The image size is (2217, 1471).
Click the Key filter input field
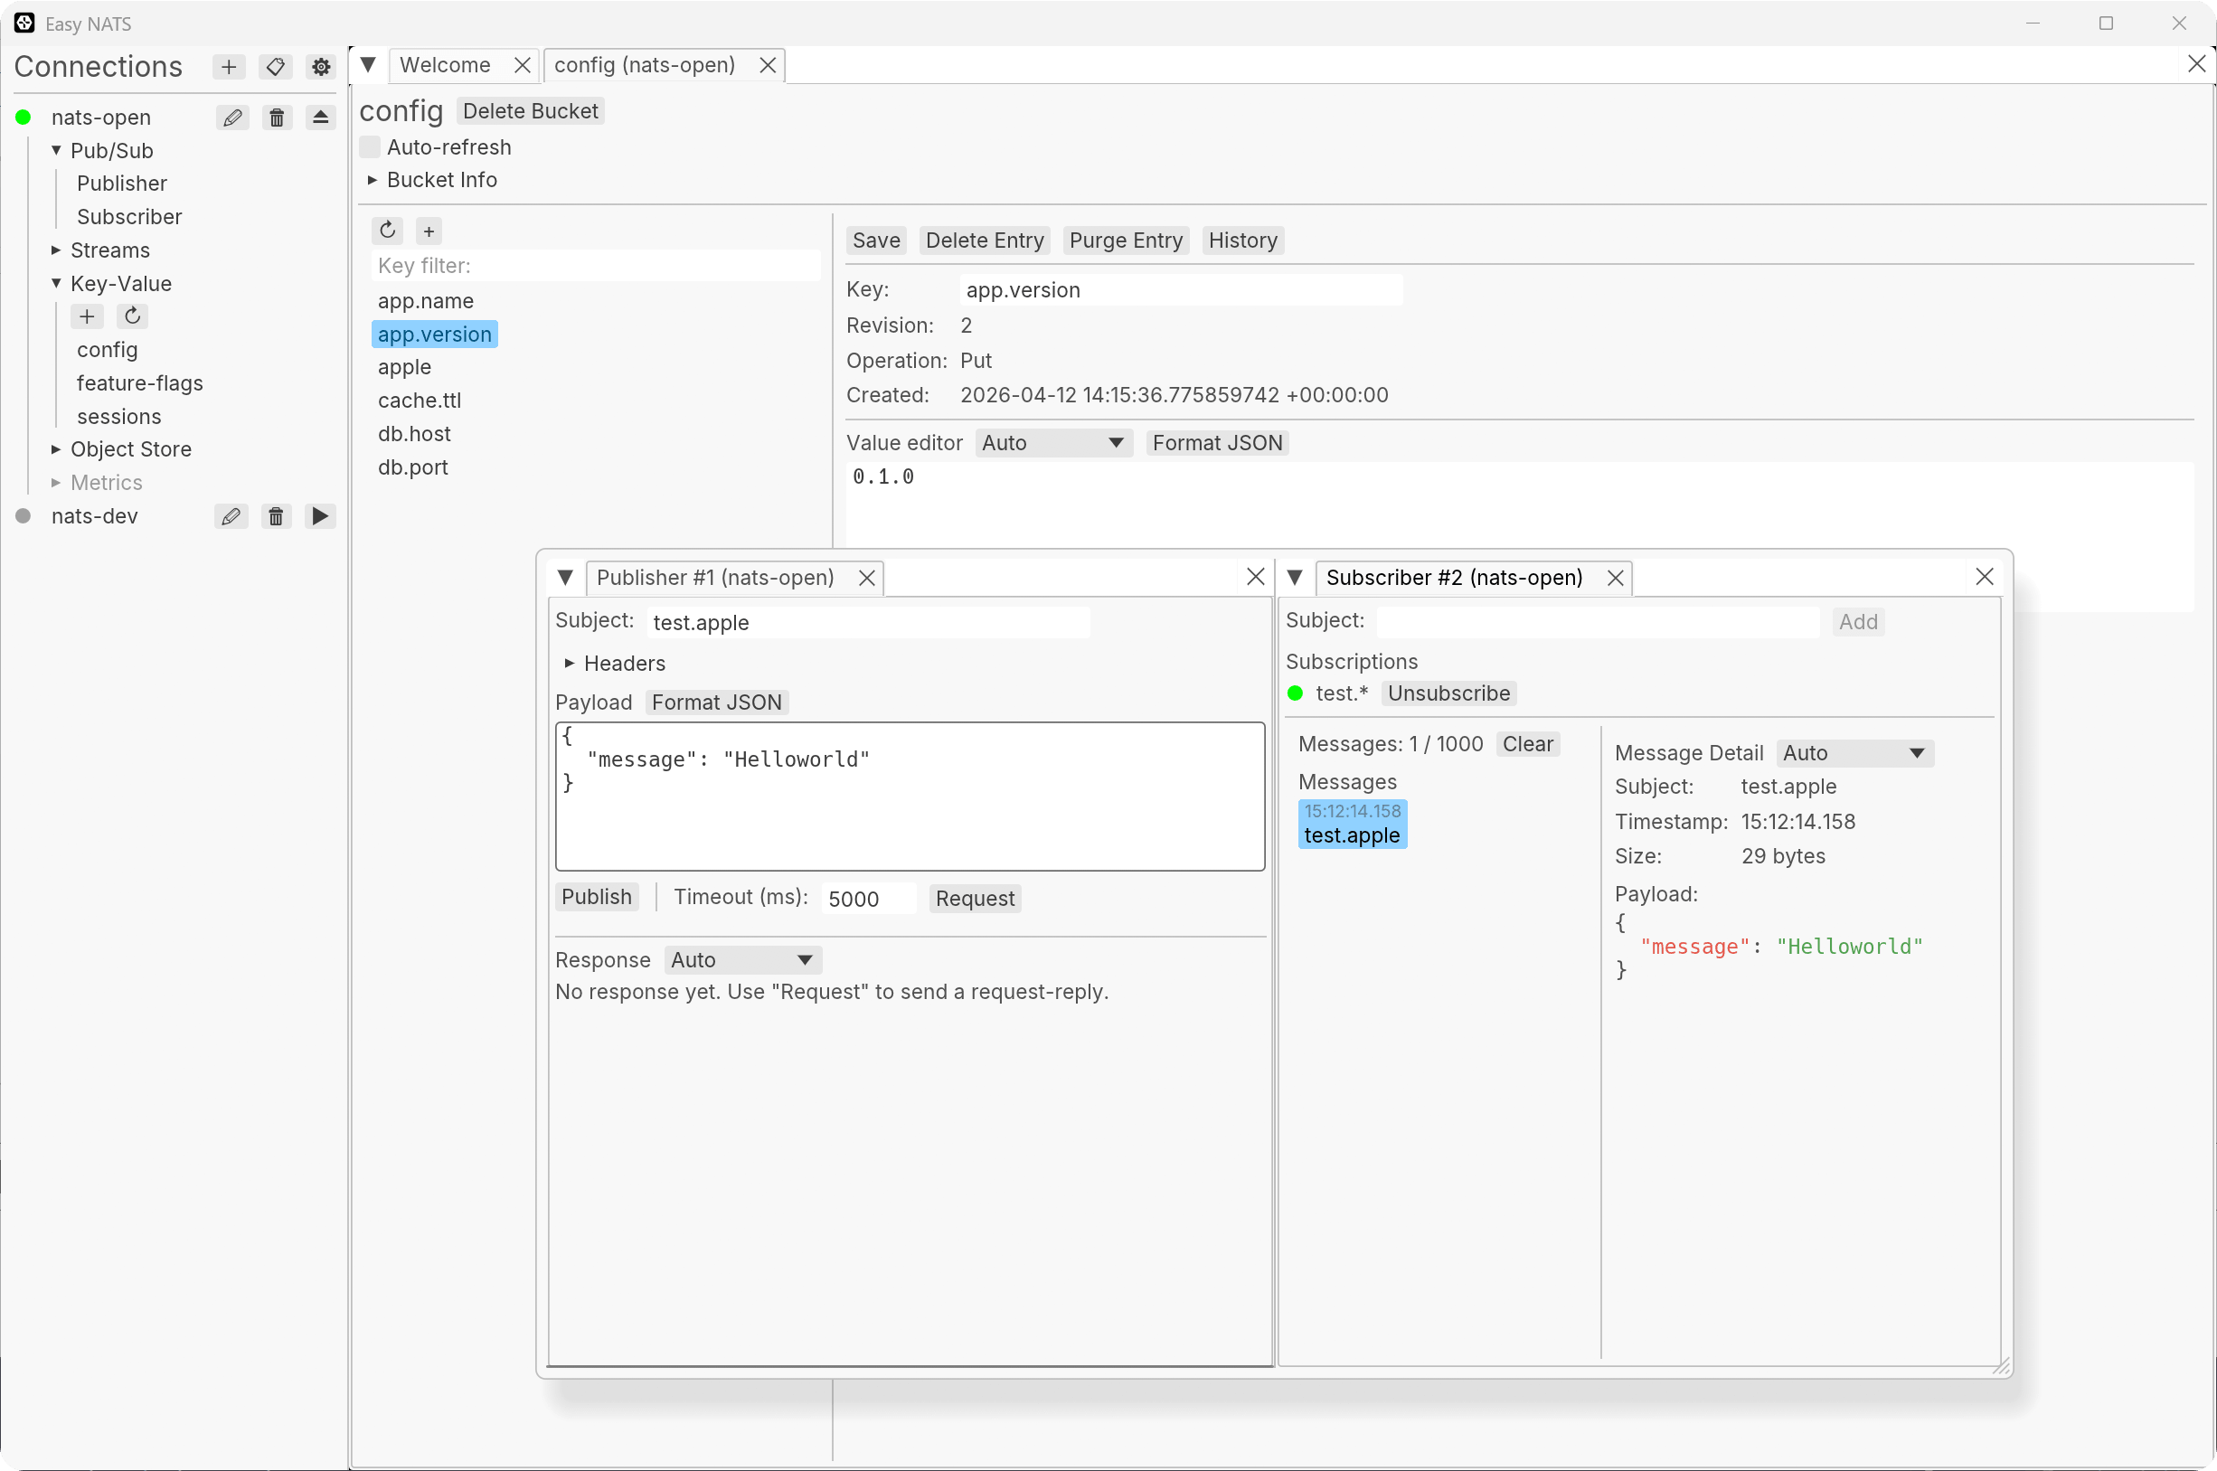[596, 266]
